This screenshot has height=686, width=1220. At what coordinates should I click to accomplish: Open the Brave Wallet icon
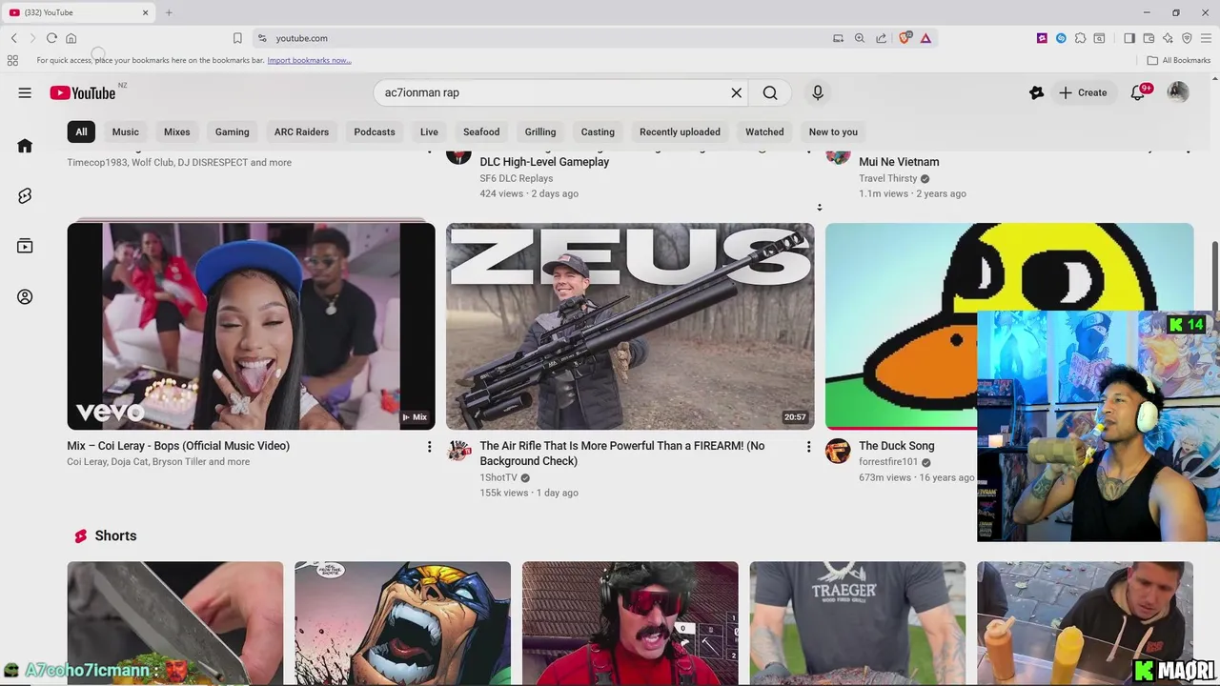(1149, 38)
